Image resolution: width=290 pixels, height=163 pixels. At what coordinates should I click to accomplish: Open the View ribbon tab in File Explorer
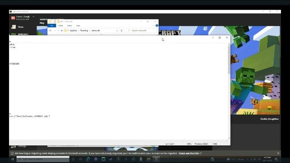point(78,25)
